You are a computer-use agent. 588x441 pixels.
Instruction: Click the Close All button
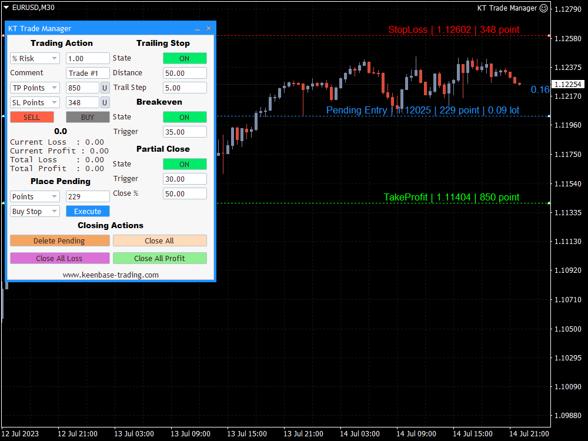(x=159, y=240)
